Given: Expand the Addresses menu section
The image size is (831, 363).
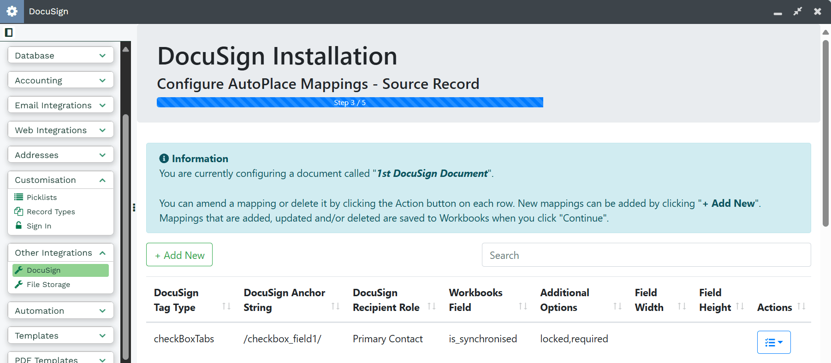Looking at the screenshot, I should point(60,155).
